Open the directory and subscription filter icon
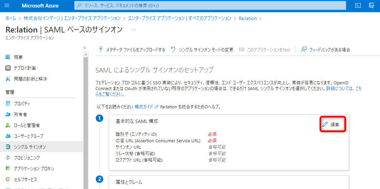380x189 pixels. point(371,5)
